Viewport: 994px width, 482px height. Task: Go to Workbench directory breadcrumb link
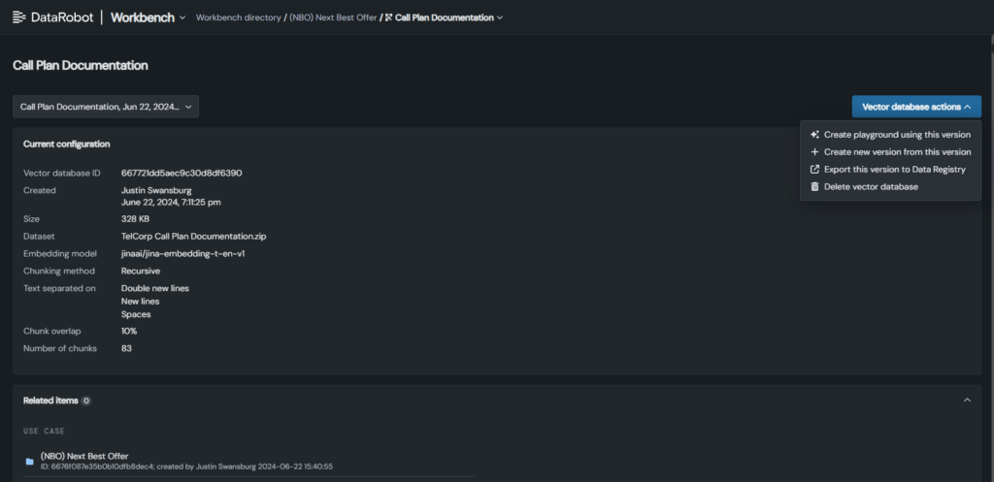click(239, 17)
